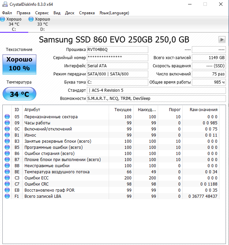Click status orb of attribute B1 Износ row

[x=7, y=135]
